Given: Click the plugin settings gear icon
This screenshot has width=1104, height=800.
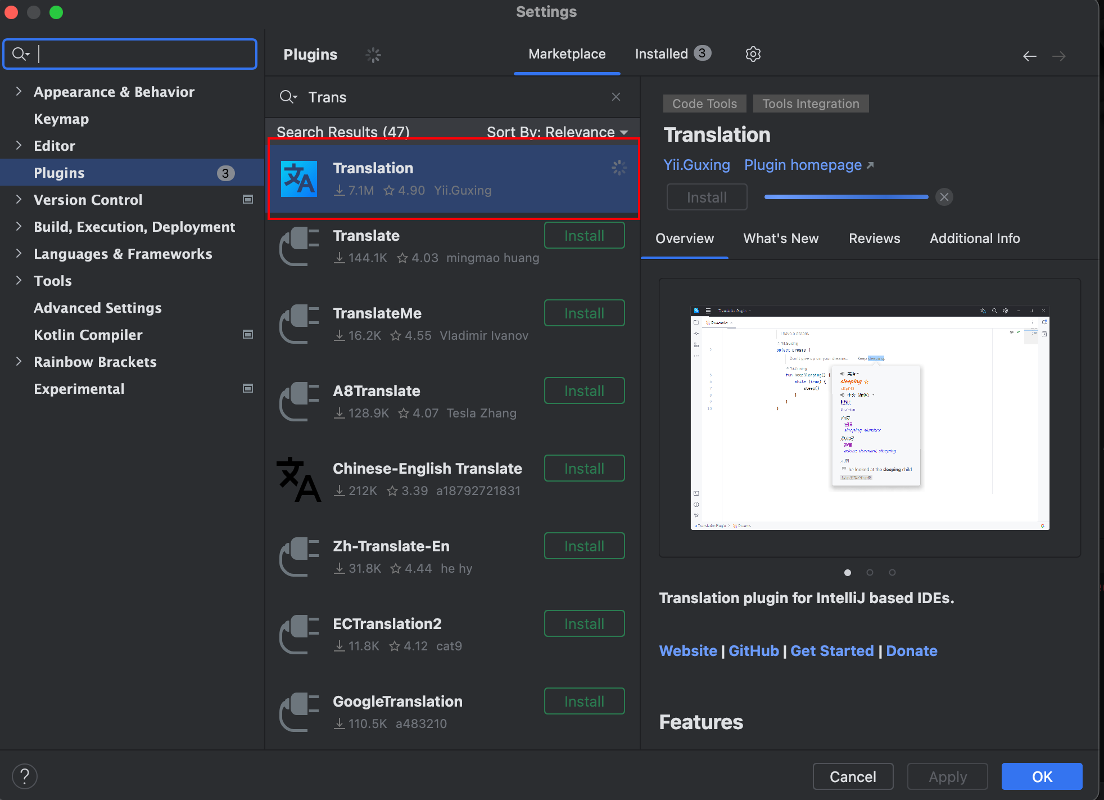Looking at the screenshot, I should tap(753, 54).
